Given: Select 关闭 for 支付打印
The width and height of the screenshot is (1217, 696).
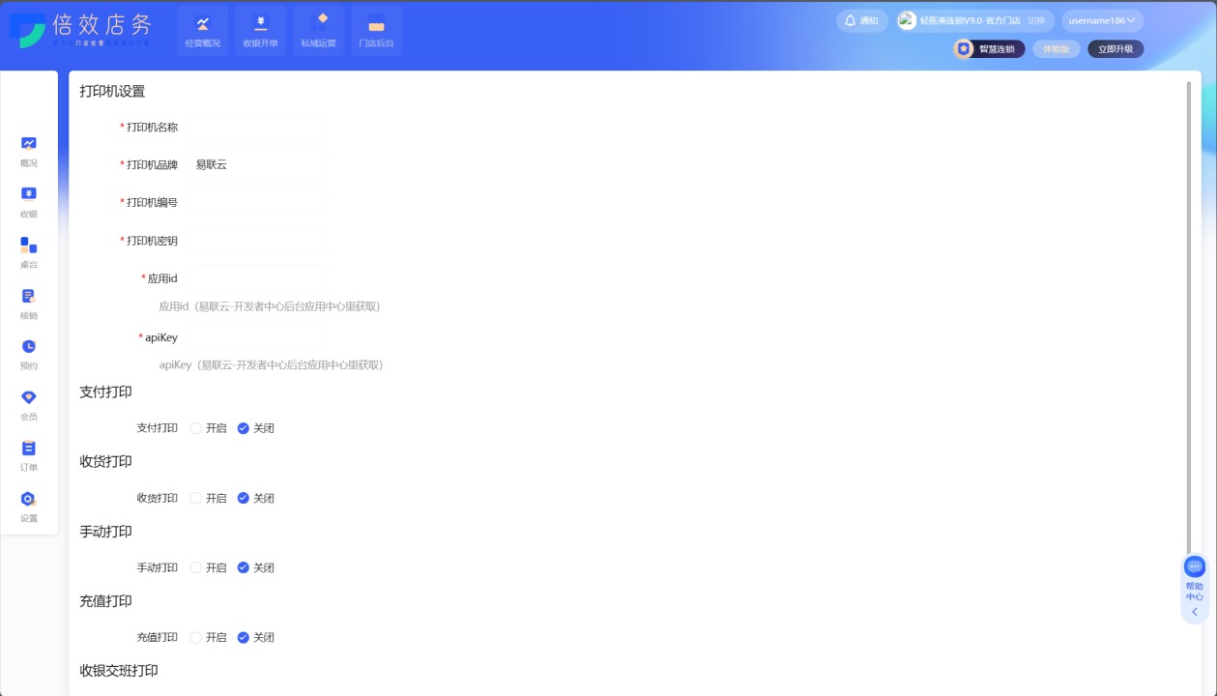Looking at the screenshot, I should (x=255, y=428).
